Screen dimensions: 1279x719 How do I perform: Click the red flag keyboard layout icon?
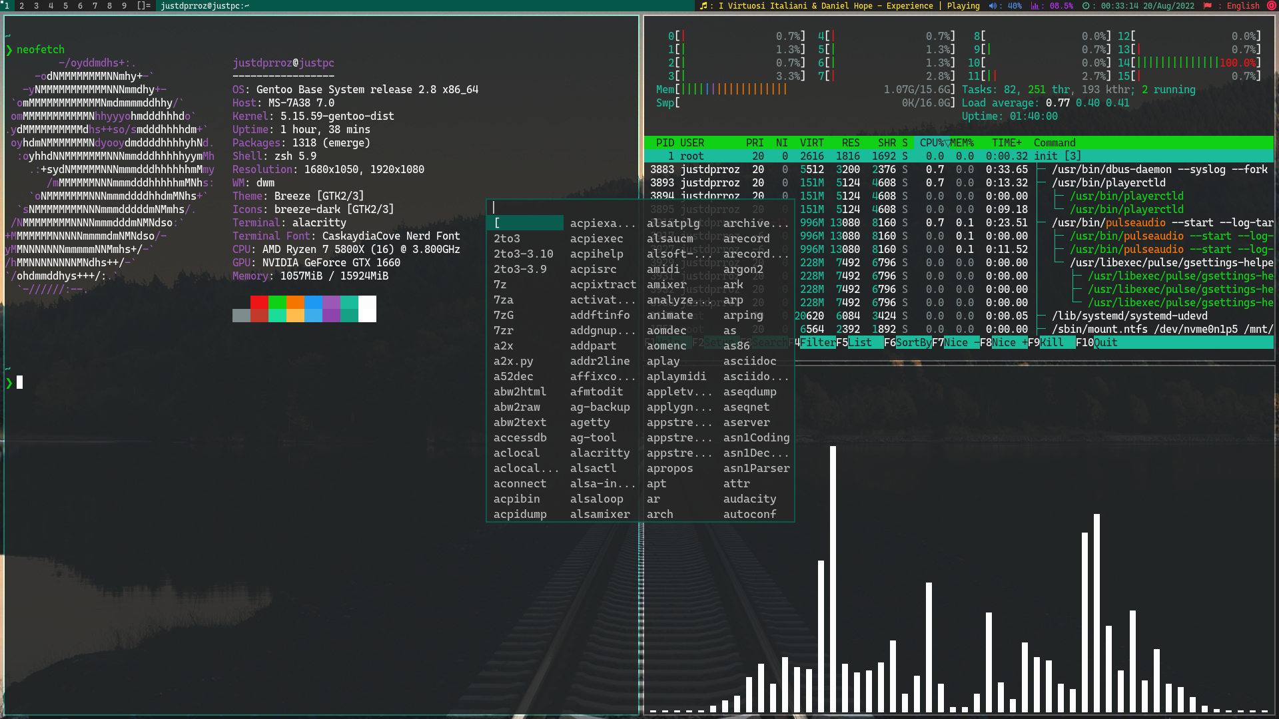pyautogui.click(x=1208, y=6)
